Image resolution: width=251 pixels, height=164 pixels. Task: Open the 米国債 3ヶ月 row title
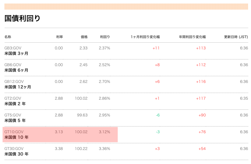point(16,53)
